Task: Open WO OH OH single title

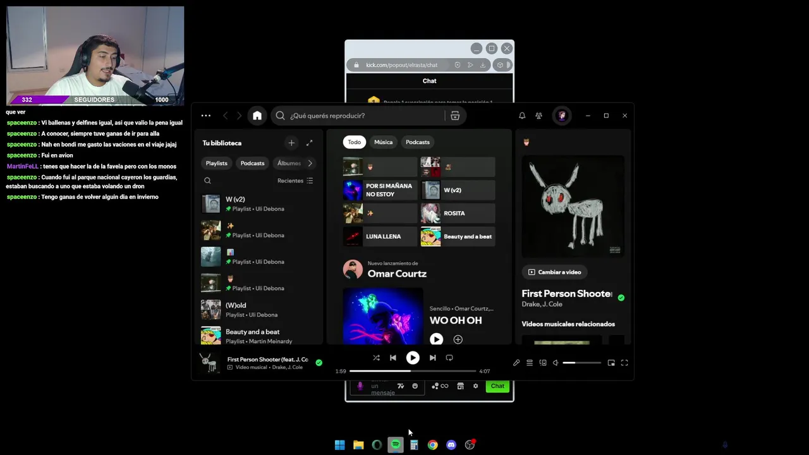Action: [456, 320]
